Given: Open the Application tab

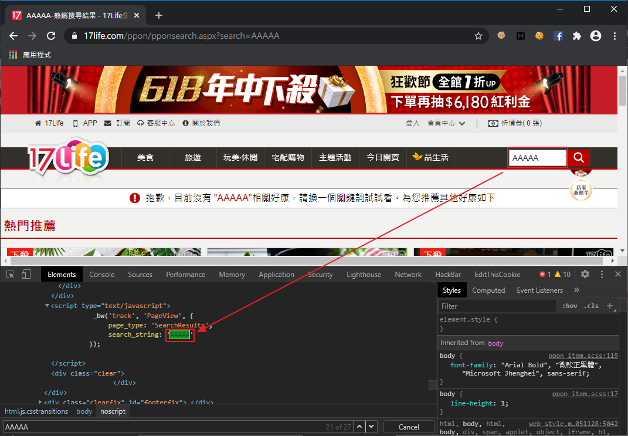Looking at the screenshot, I should pyautogui.click(x=276, y=275).
